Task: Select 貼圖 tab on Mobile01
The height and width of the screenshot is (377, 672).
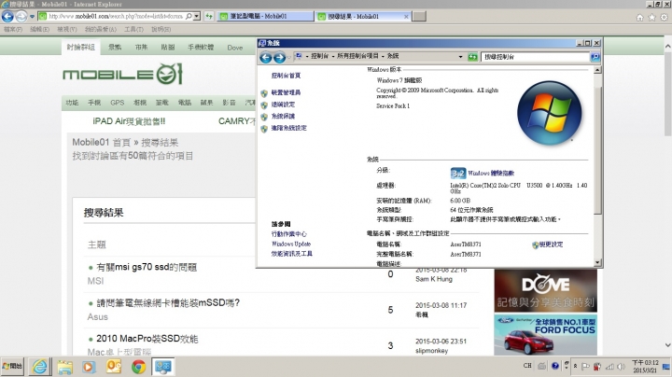Action: 168,47
